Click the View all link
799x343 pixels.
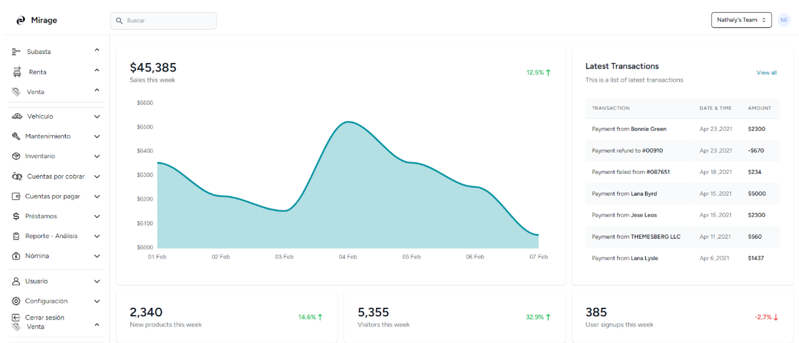(x=766, y=72)
